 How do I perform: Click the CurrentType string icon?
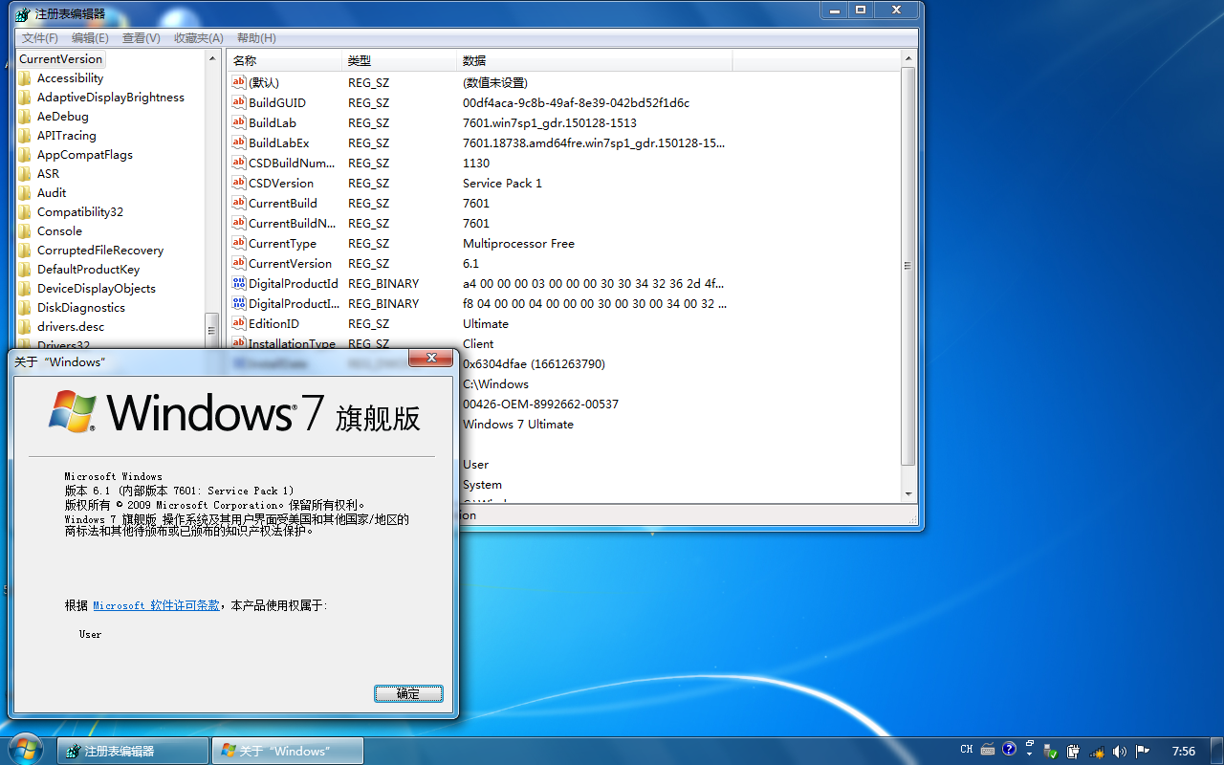click(239, 243)
